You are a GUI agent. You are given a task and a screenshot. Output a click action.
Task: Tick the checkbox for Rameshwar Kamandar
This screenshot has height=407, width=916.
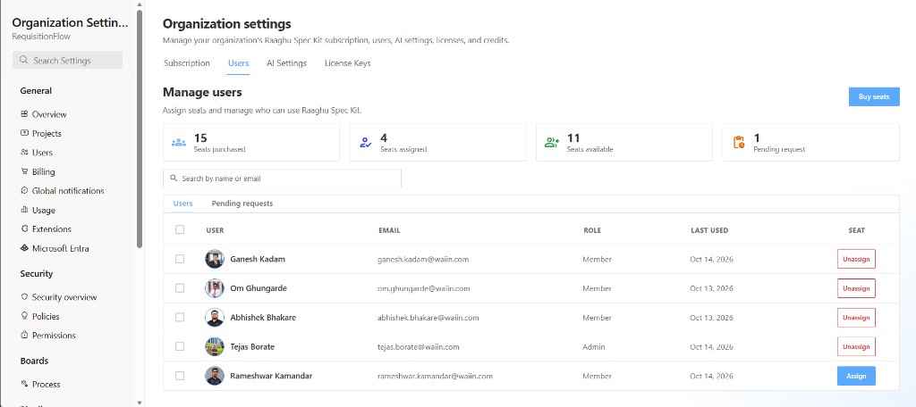(x=180, y=376)
